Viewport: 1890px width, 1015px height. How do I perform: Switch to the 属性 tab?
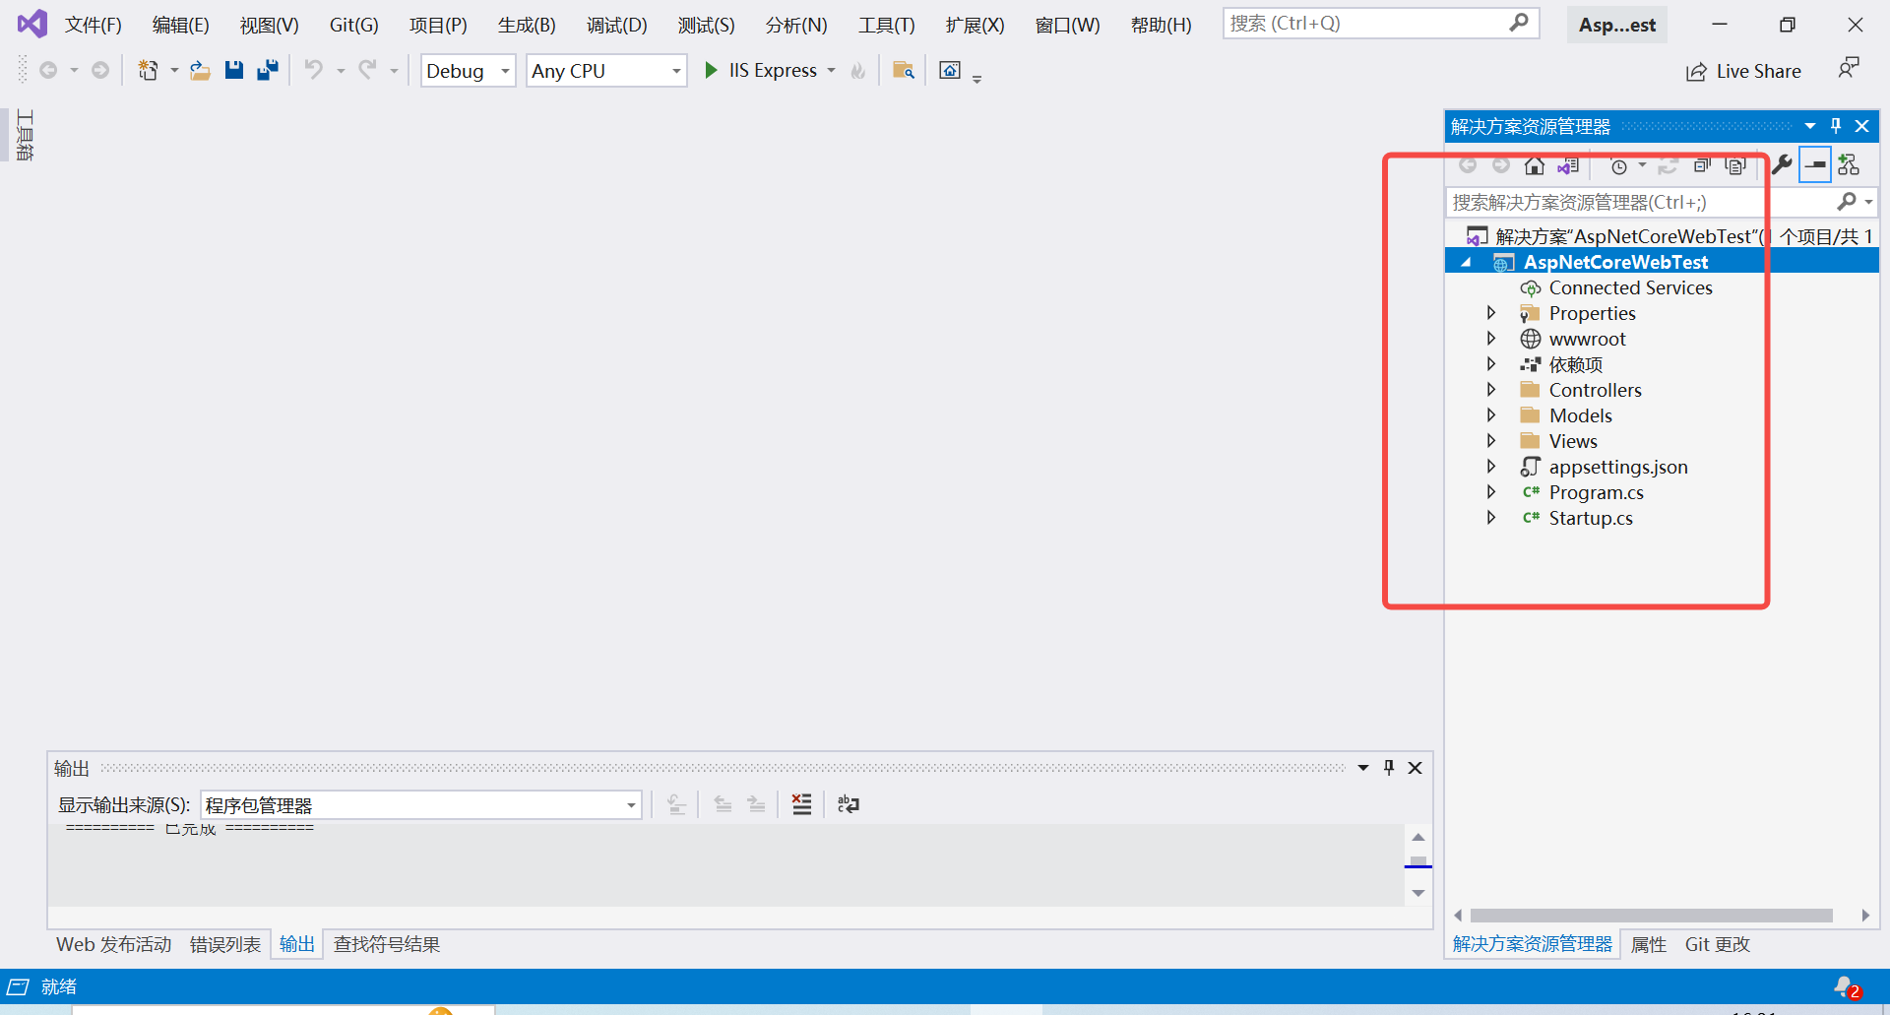[x=1649, y=944]
